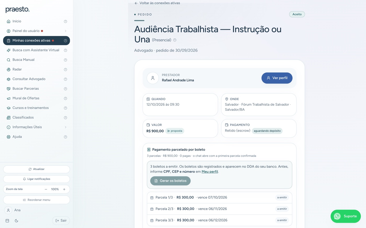Open Mural de Ofertas in the sidebar

pyautogui.click(x=36, y=98)
